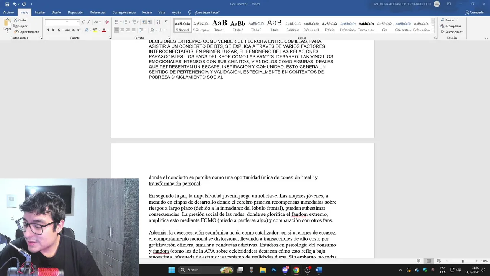The width and height of the screenshot is (490, 276).
Task: Switch to Disposición tab
Action: coord(75,12)
